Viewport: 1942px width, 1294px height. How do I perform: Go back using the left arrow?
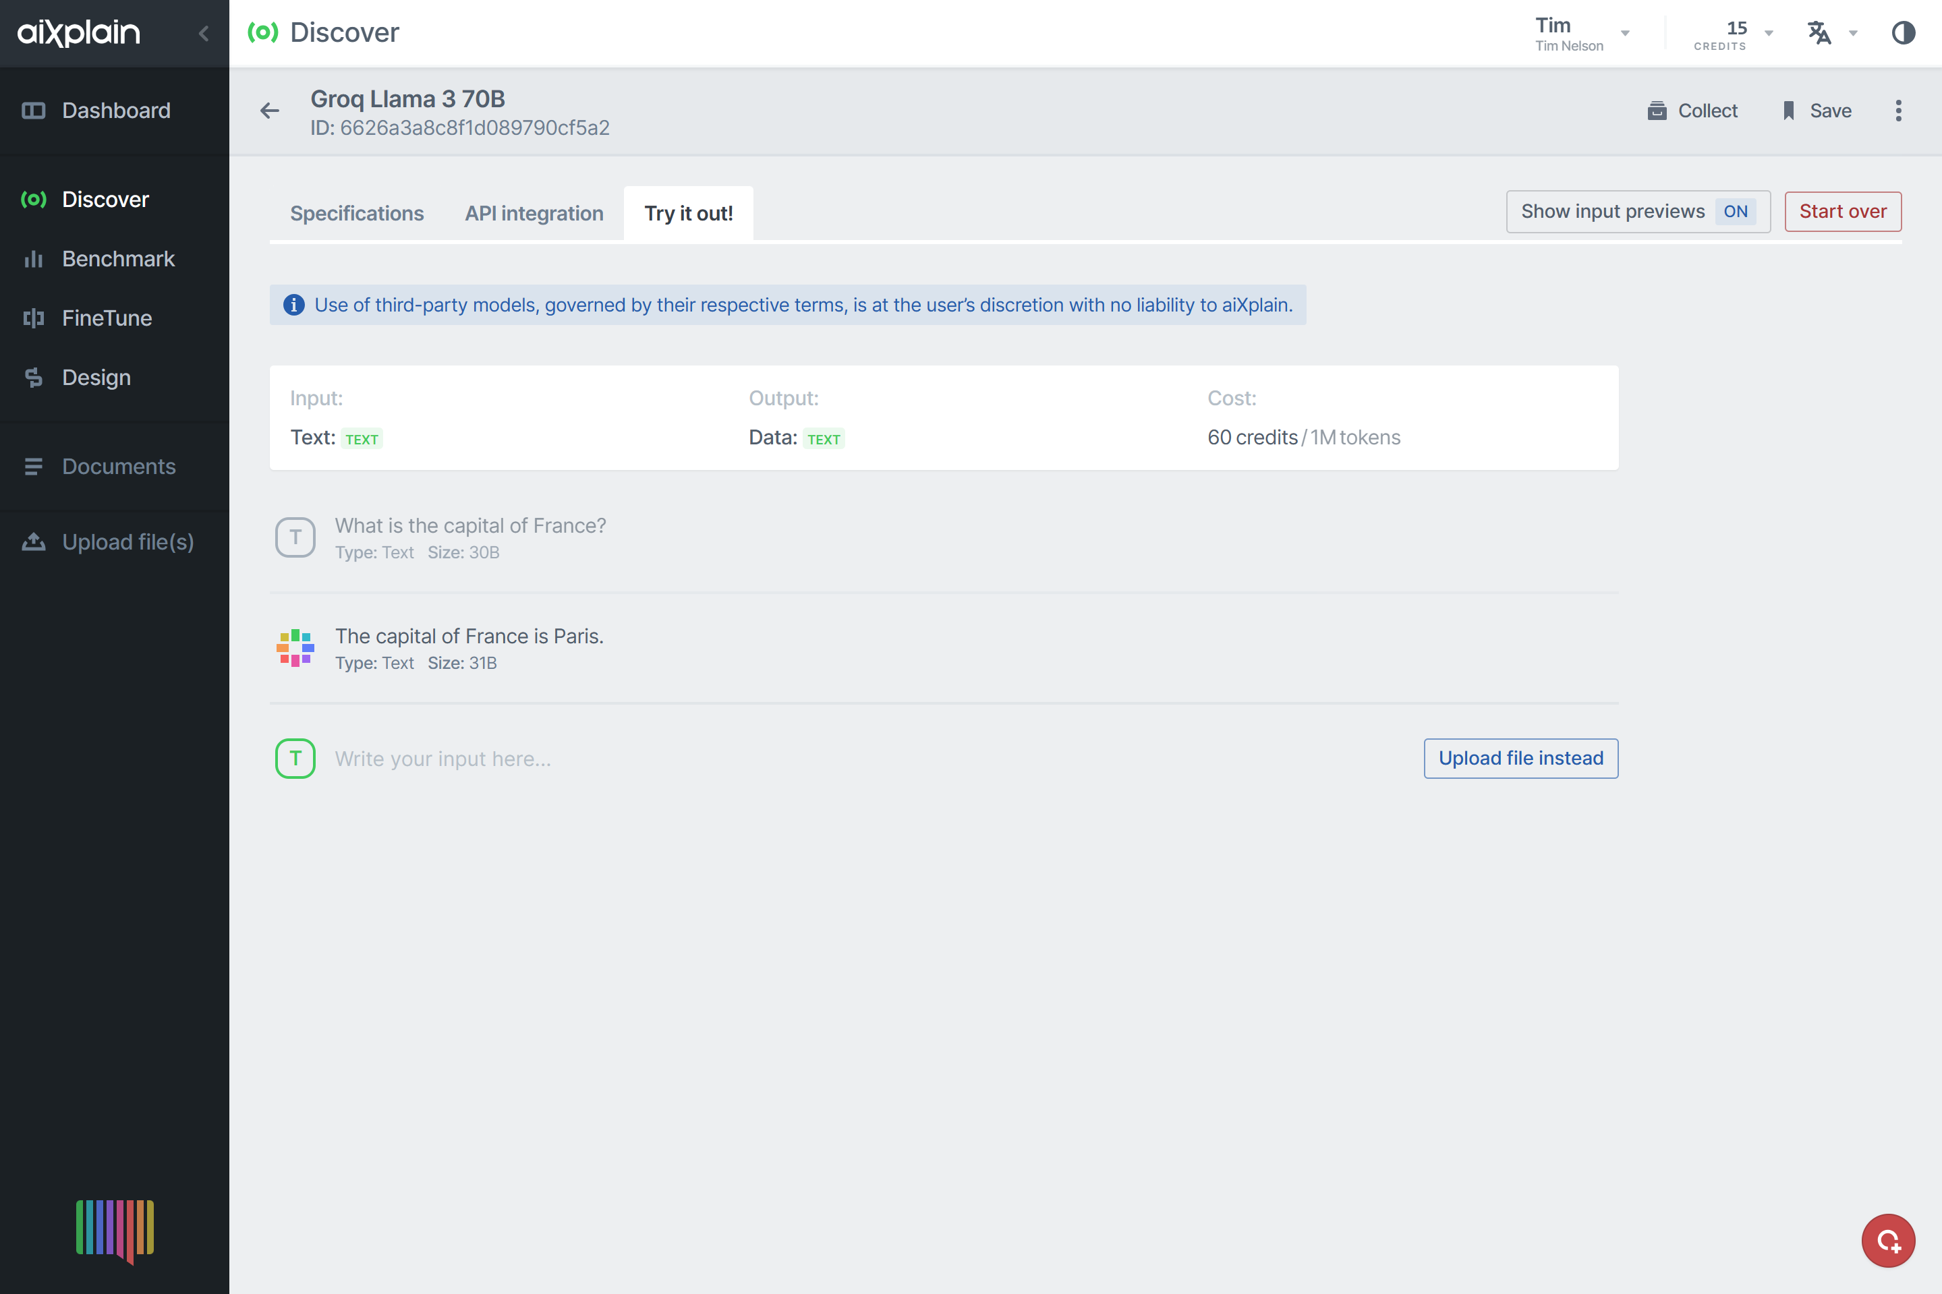[270, 111]
